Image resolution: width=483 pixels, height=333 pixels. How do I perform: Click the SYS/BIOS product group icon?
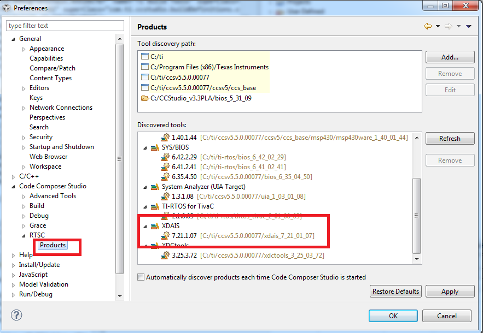[155, 147]
